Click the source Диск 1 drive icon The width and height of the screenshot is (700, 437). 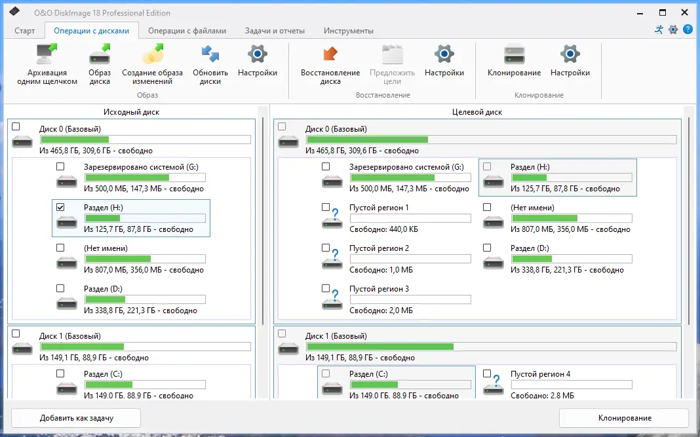point(22,349)
